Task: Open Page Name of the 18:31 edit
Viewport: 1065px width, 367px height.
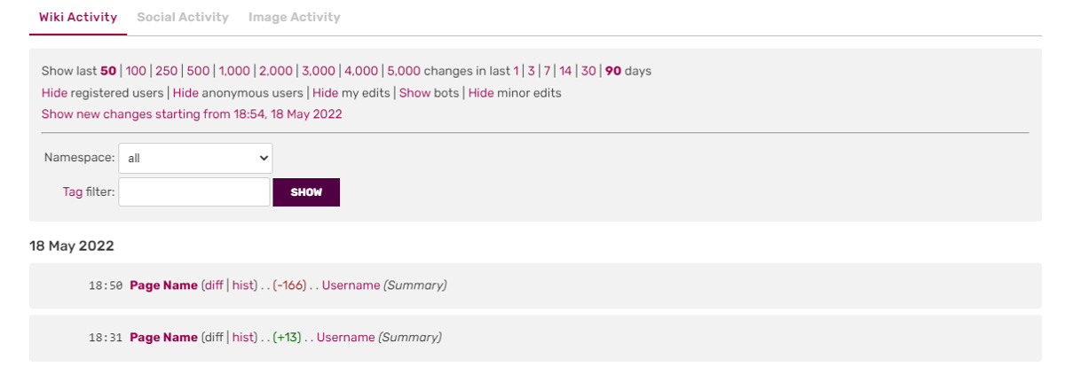Action: [x=163, y=337]
